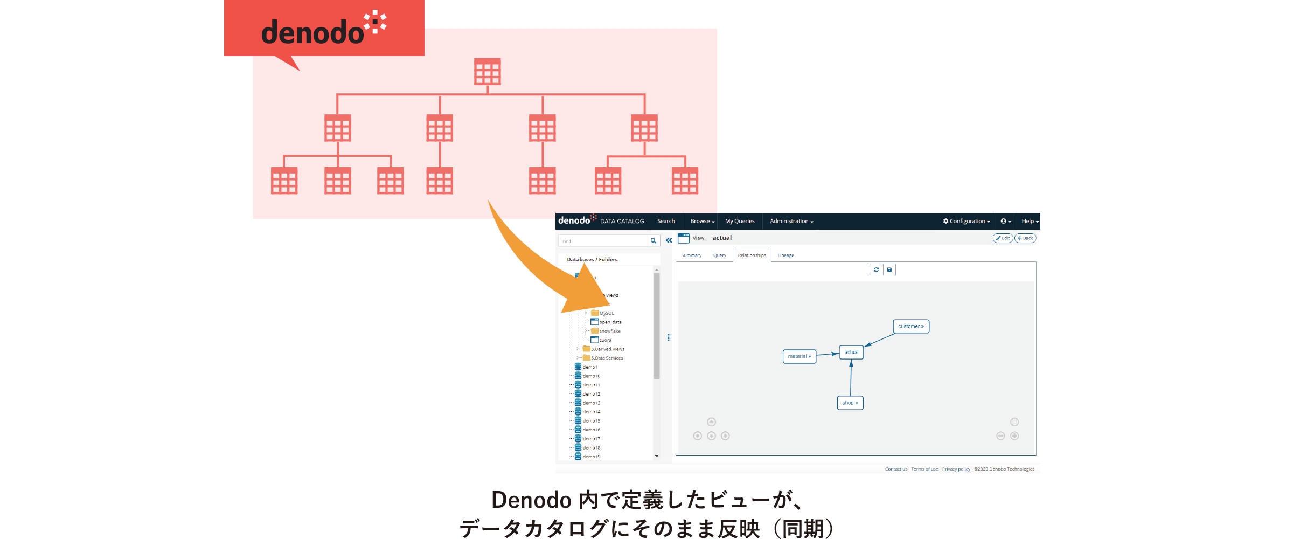Click the open_data view icon in the tree
Screen dimensions: 1293x539
595,322
